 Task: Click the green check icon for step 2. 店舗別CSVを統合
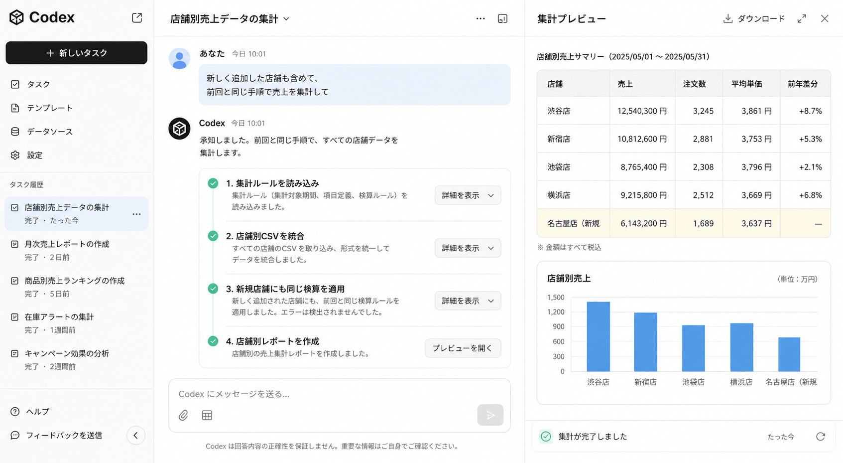point(213,236)
